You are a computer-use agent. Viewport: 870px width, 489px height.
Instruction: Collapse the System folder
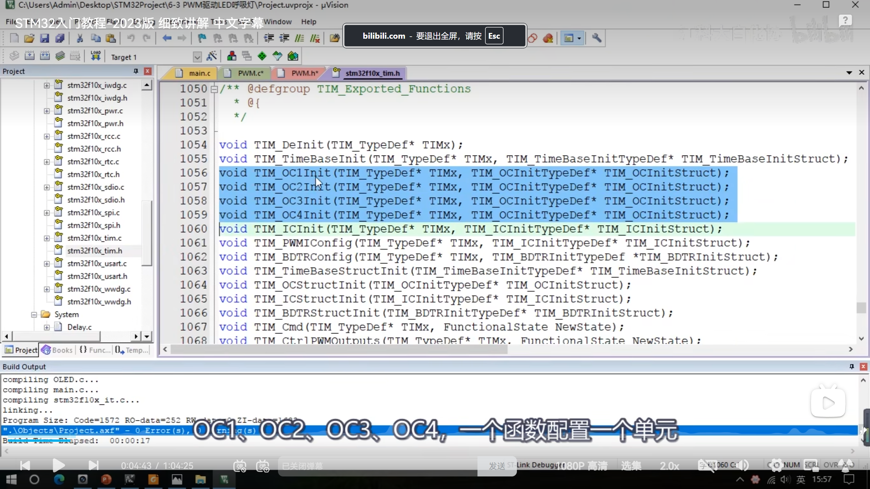34,314
